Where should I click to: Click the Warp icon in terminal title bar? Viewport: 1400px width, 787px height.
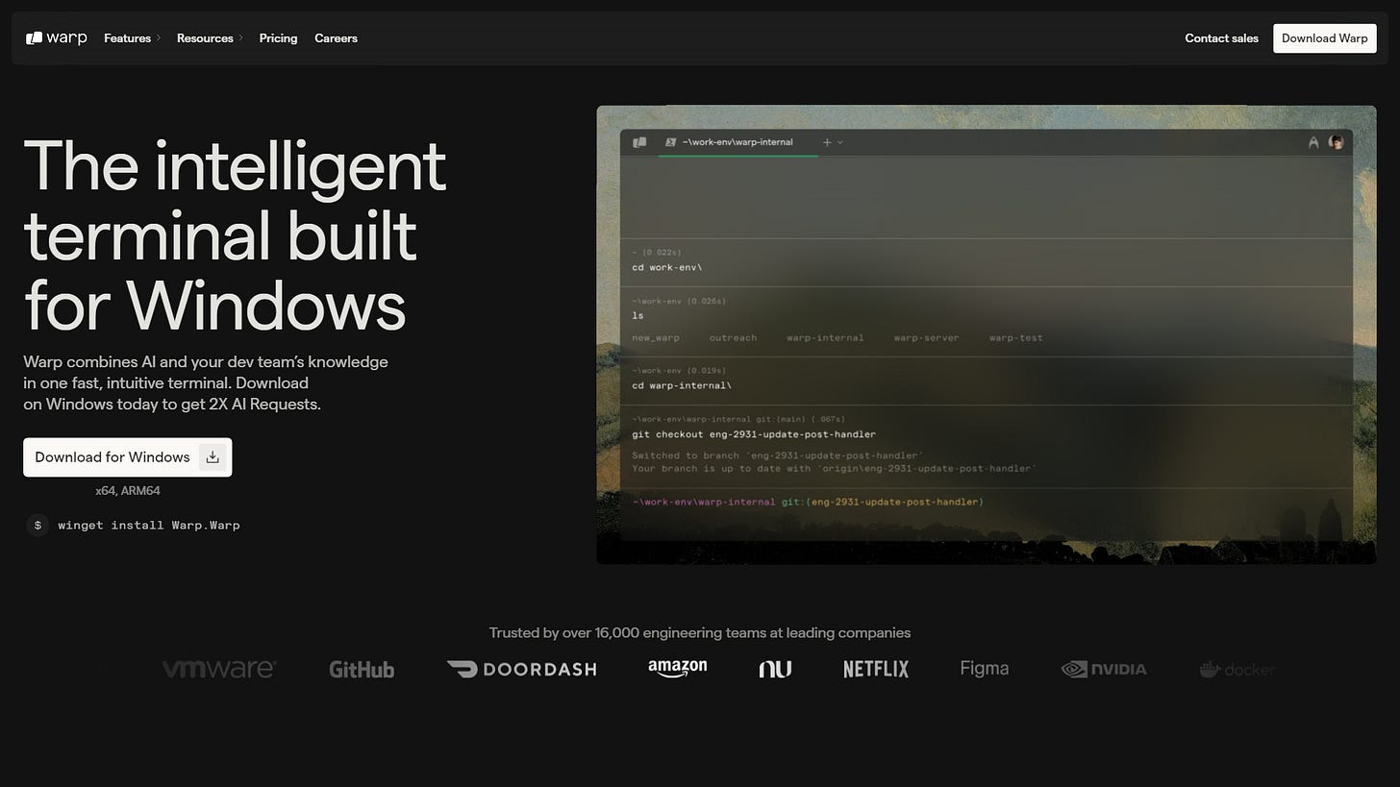click(639, 142)
